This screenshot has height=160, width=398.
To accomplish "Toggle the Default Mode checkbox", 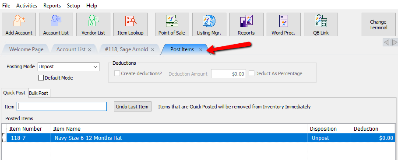I will coord(41,78).
